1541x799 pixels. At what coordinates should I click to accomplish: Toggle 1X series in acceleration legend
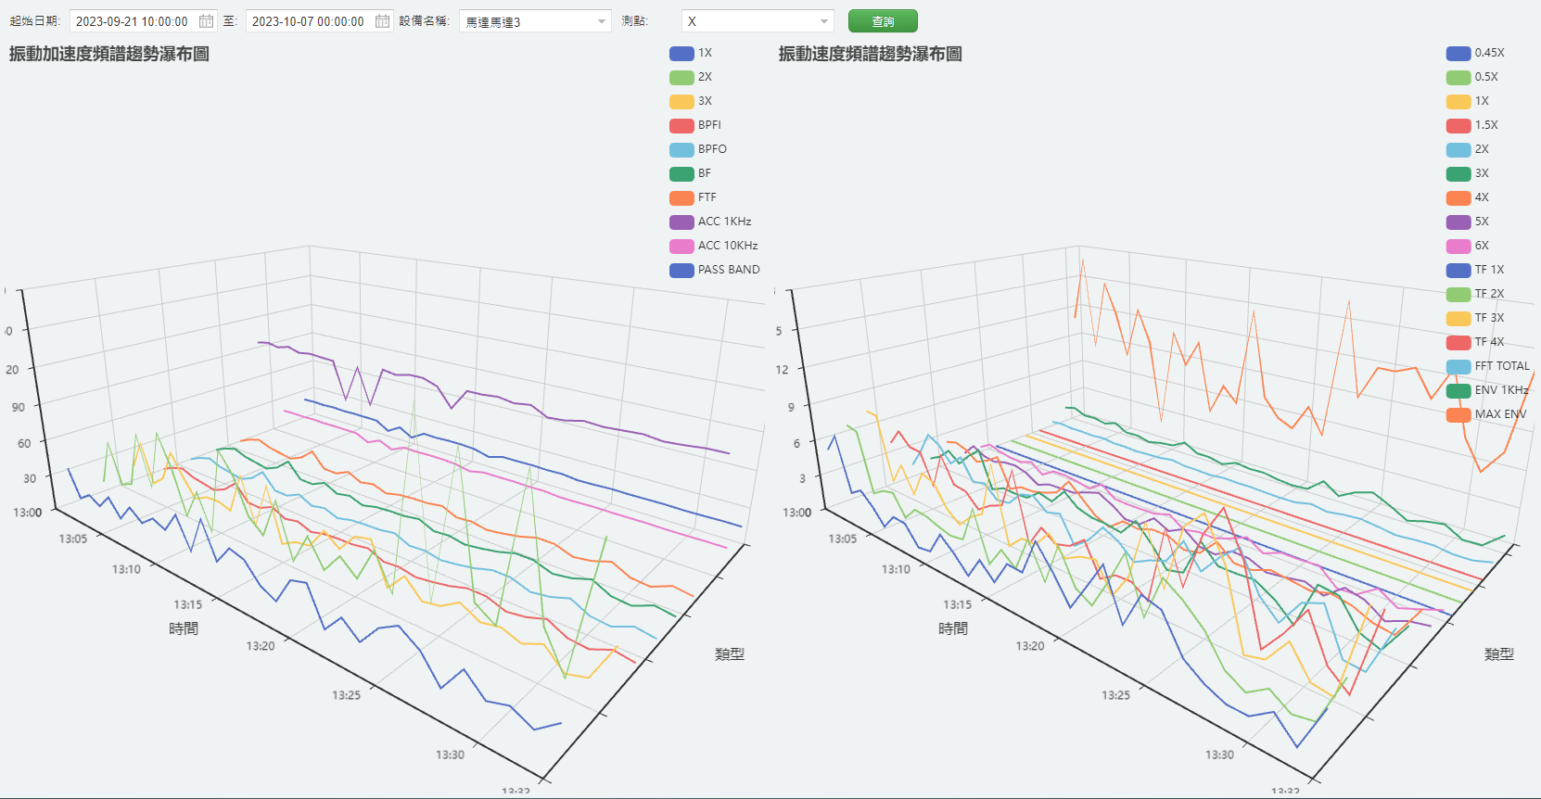pos(691,53)
